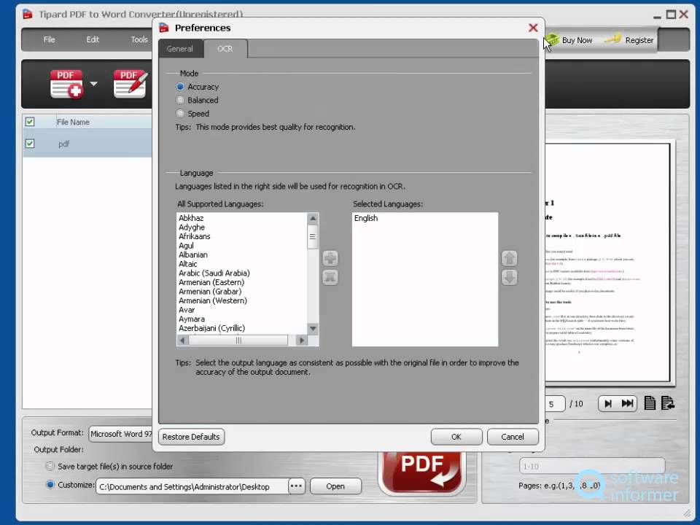The width and height of the screenshot is (700, 525).
Task: Click the current page number field
Action: tap(555, 404)
